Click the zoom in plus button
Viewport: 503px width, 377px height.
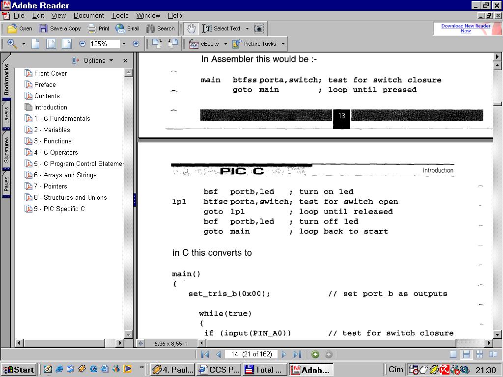(136, 44)
